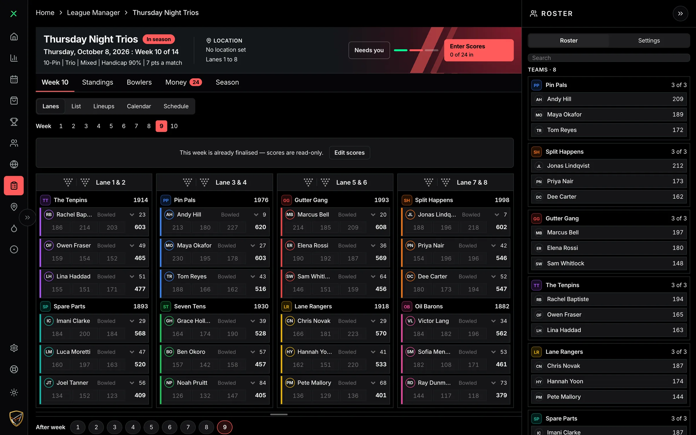Open the lifebuoy support icon in sidebar
This screenshot has height=435, width=696.
pyautogui.click(x=14, y=369)
